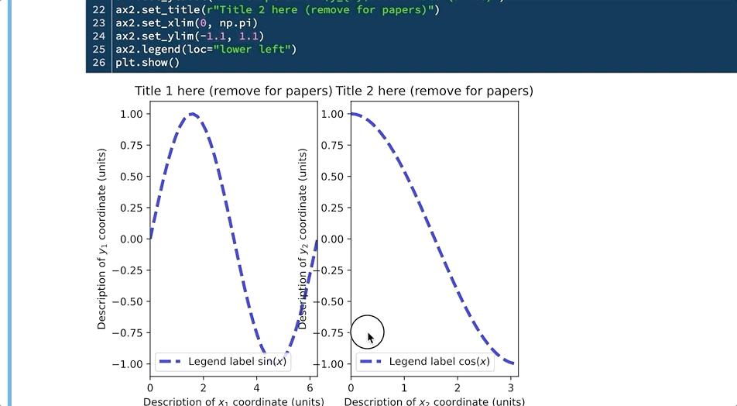Click the peak of the dashed sin curve

192,114
